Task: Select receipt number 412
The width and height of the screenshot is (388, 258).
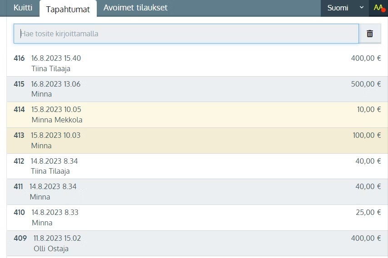Action: coord(19,161)
